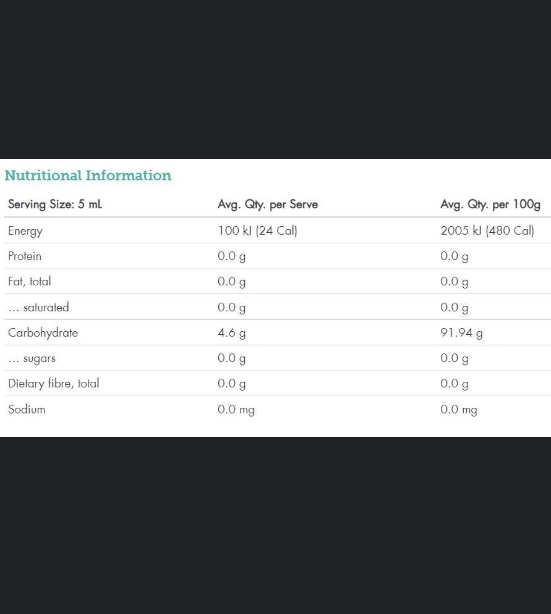
Task: Select the Sodium row label
Action: pyautogui.click(x=27, y=409)
